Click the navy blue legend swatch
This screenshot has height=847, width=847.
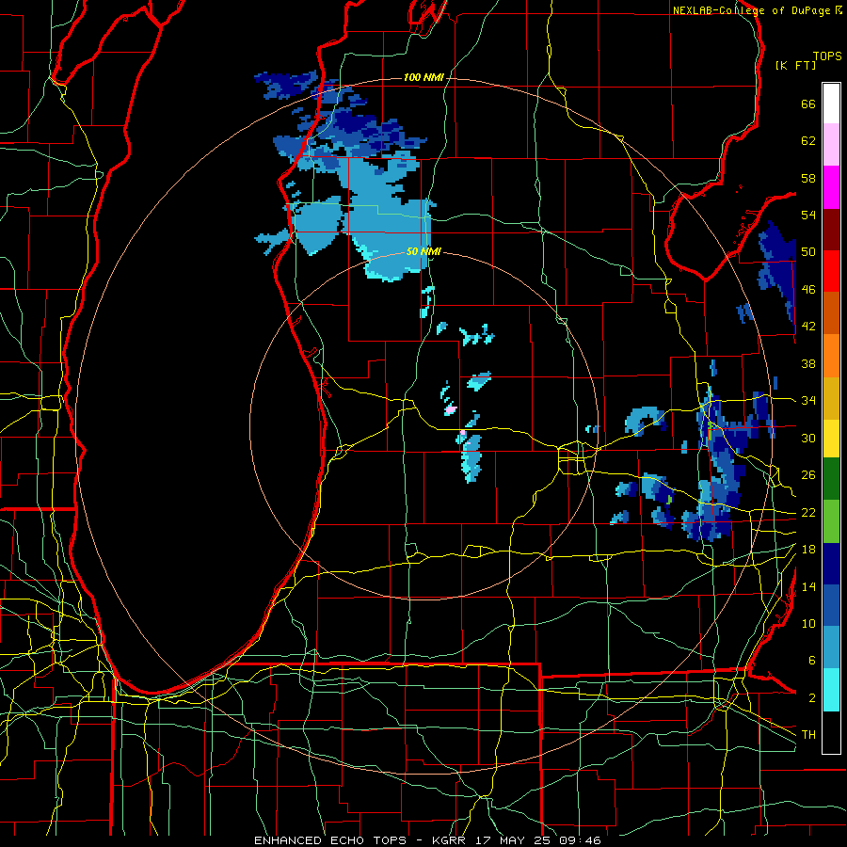pyautogui.click(x=831, y=564)
